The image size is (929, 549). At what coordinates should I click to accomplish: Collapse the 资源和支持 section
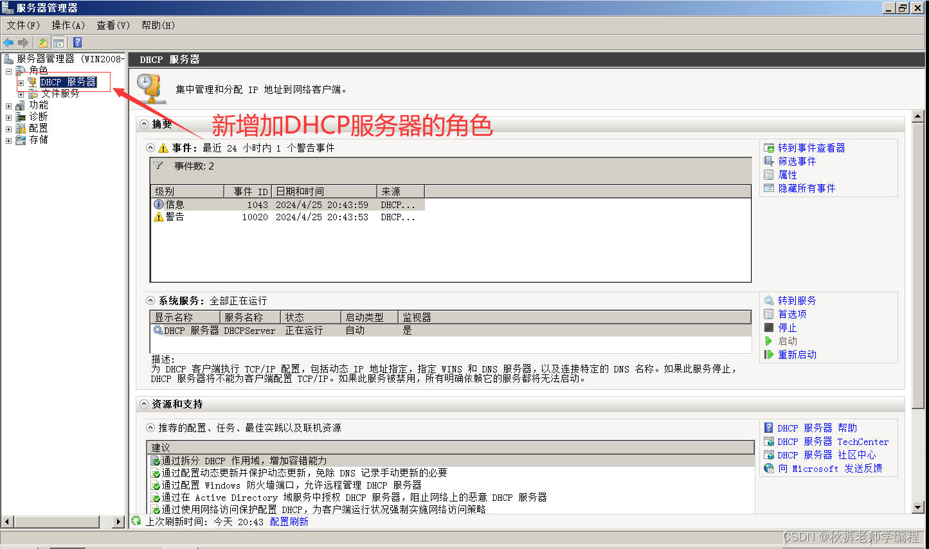(x=144, y=404)
